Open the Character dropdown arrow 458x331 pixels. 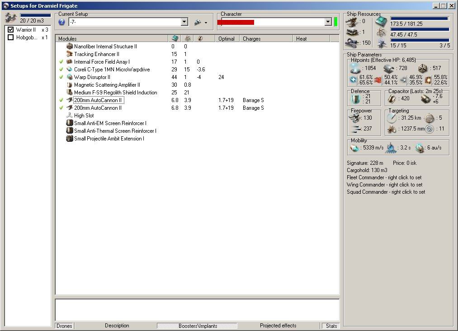(328, 22)
